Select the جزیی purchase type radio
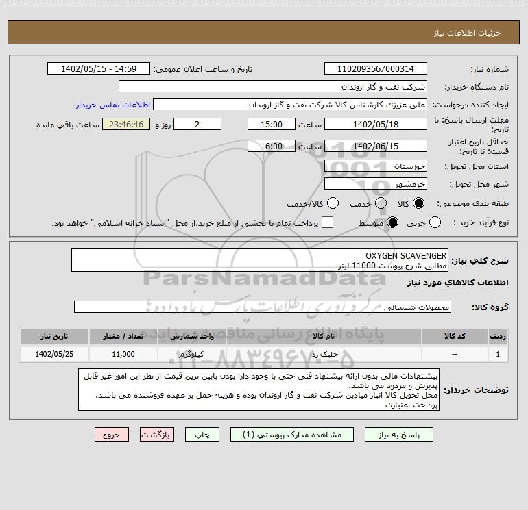 [x=435, y=222]
